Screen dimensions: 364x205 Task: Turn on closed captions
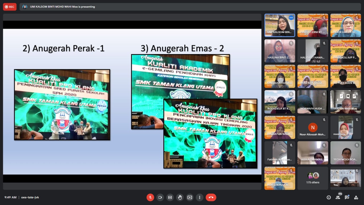[170, 197]
